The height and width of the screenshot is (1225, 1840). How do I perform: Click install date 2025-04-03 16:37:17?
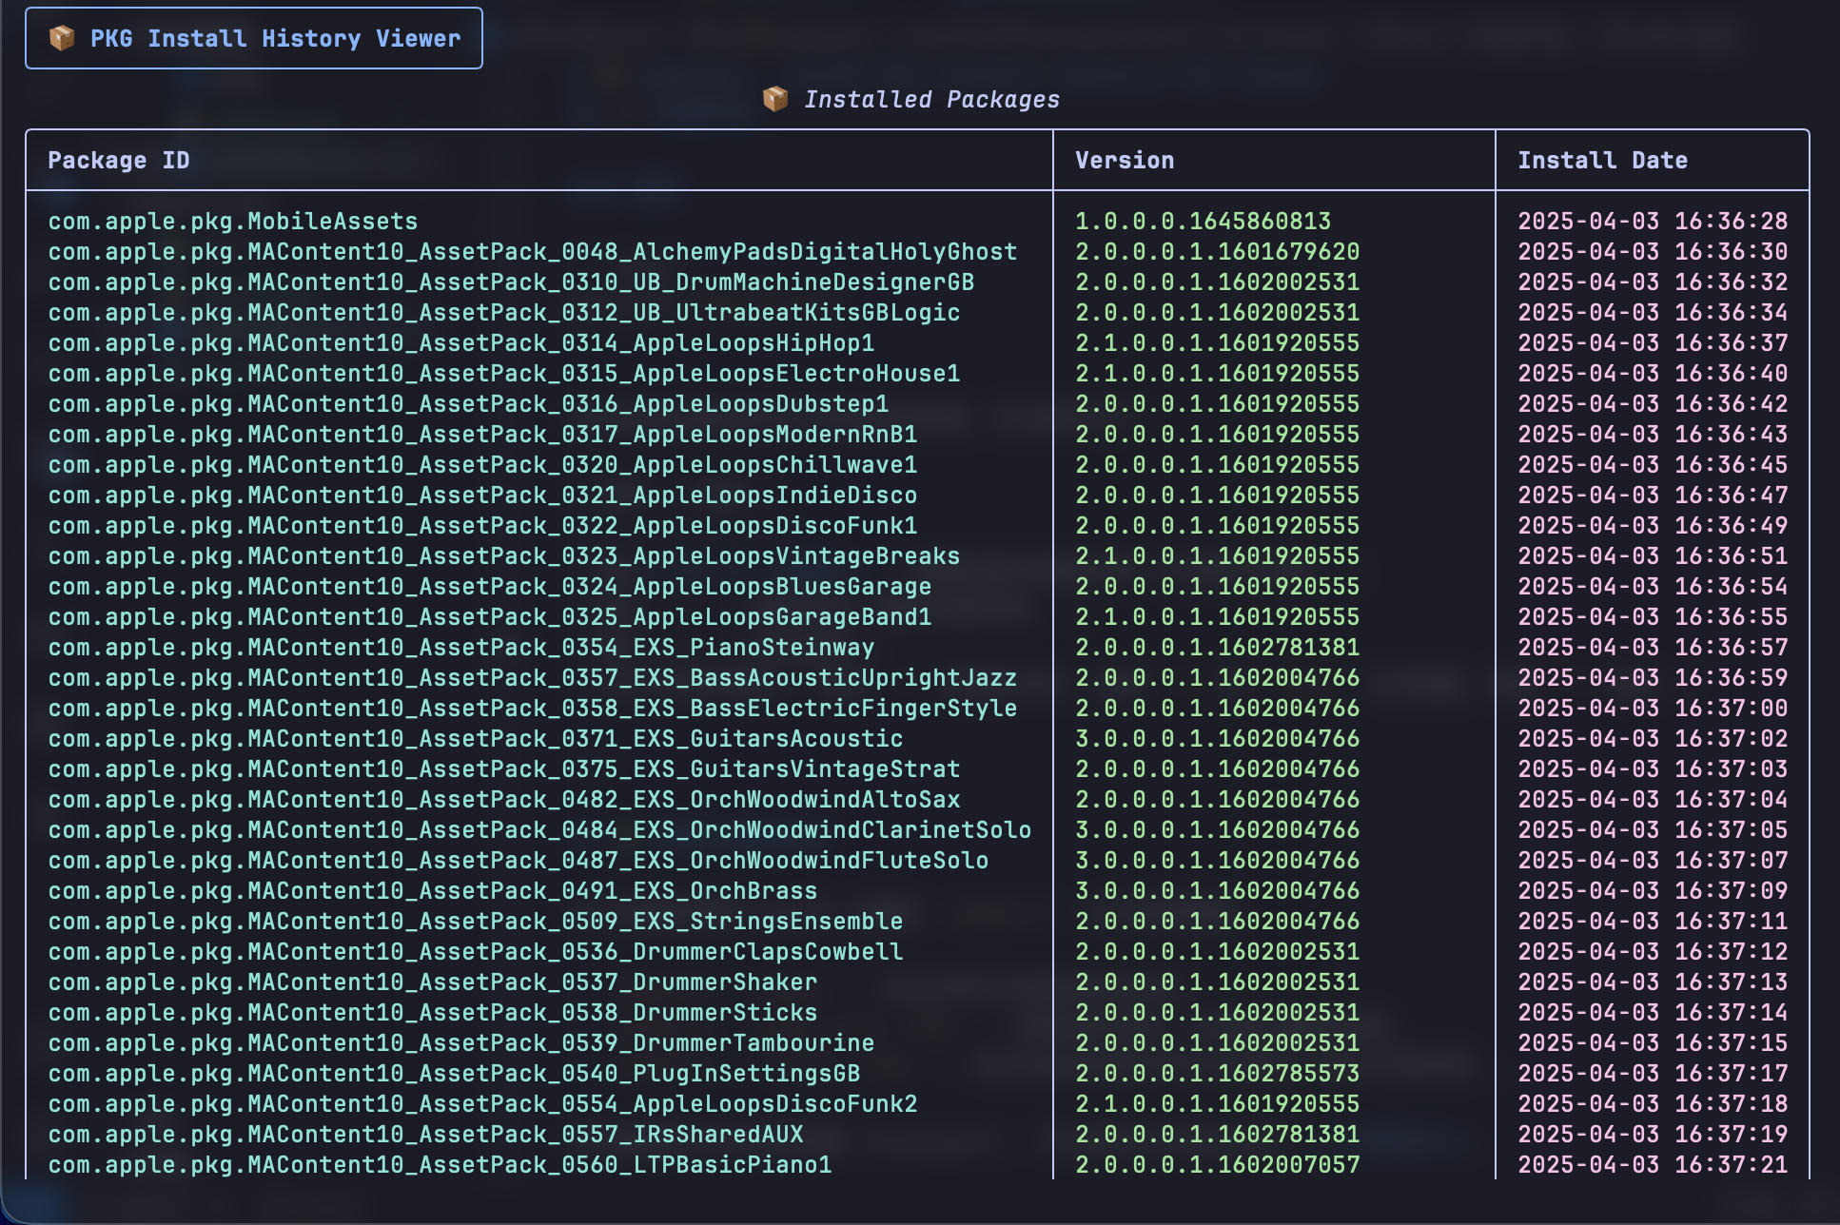click(1653, 1073)
